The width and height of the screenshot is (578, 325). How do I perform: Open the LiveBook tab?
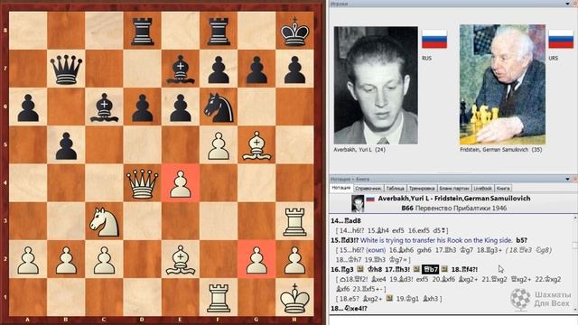[x=482, y=189]
